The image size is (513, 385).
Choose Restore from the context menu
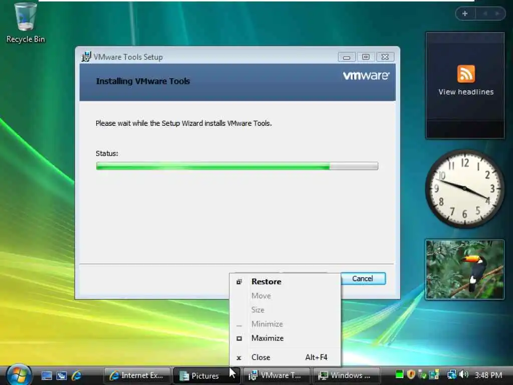tap(285, 282)
